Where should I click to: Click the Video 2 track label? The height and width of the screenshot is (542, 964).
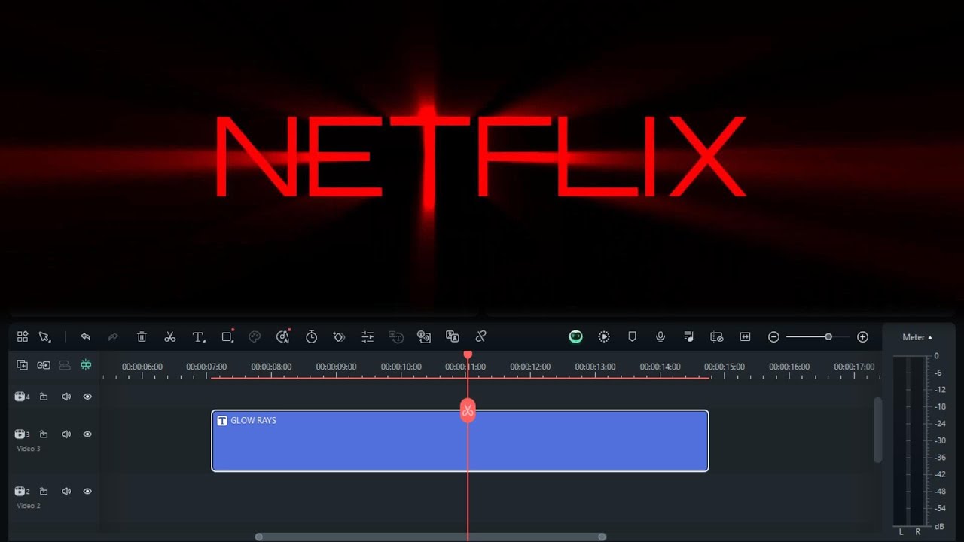pyautogui.click(x=29, y=506)
